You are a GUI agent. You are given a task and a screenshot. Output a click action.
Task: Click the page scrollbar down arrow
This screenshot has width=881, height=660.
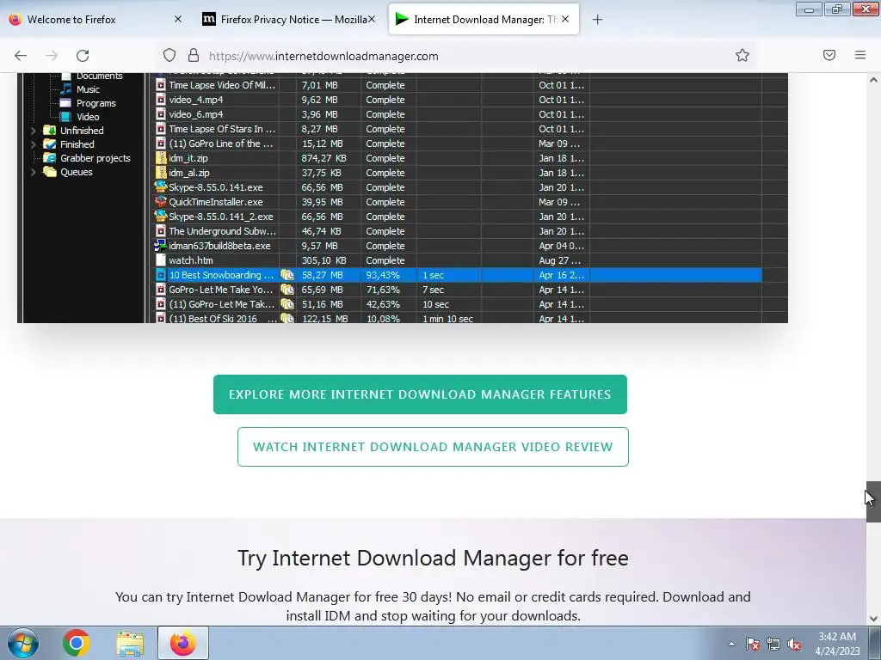click(873, 619)
